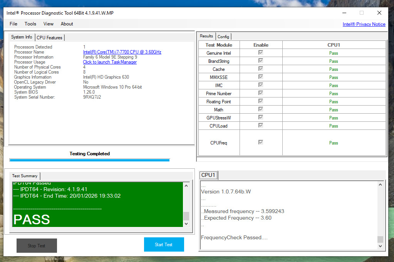Click the Enable column header

[x=261, y=45]
